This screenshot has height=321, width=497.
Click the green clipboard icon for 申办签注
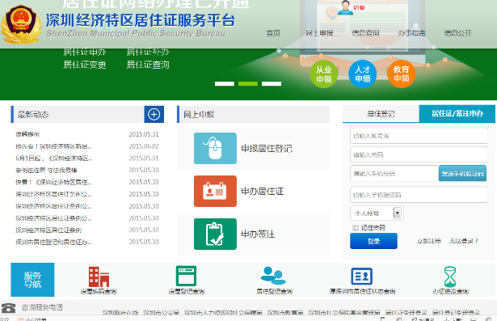215,234
